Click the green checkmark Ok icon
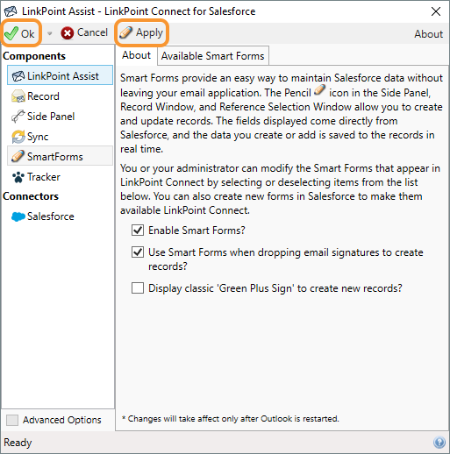Viewport: 450px width, 454px height. pos(11,33)
